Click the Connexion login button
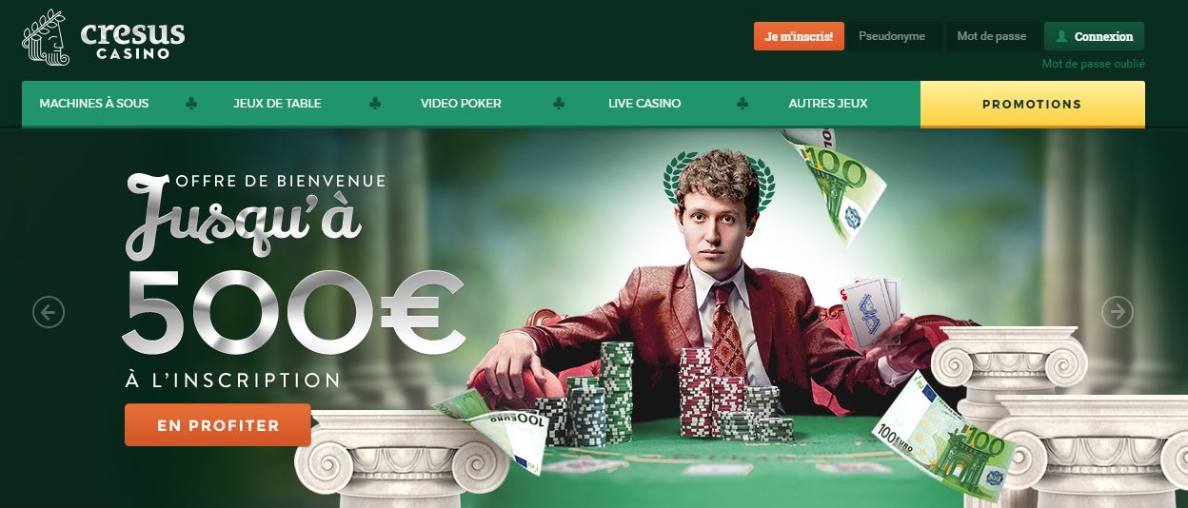 pyautogui.click(x=1094, y=36)
